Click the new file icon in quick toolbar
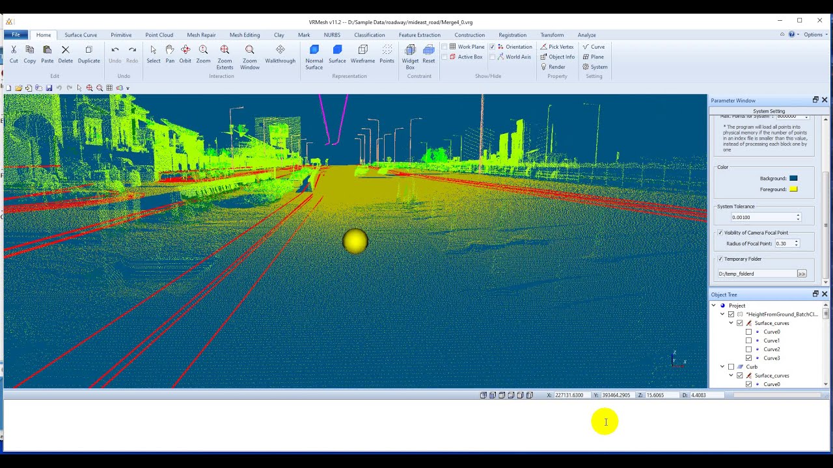 tap(8, 88)
